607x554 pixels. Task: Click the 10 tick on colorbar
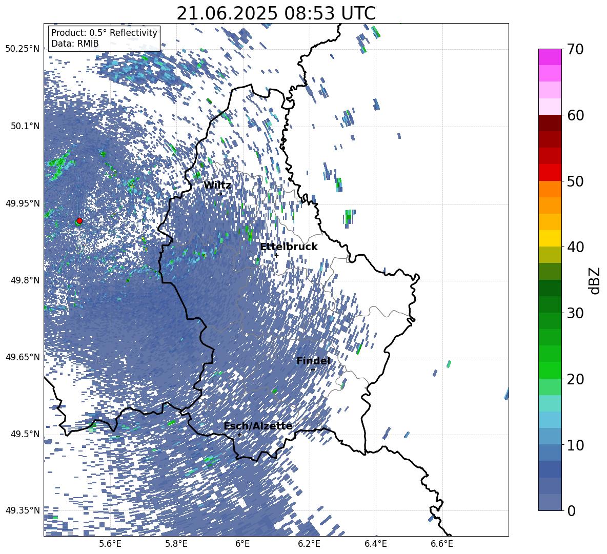575,445
